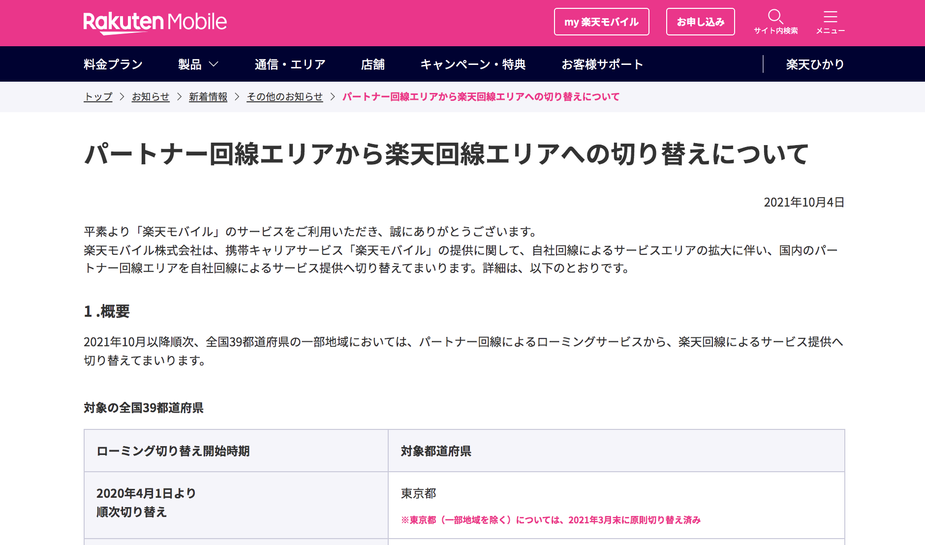Click the date 2021年10月4日

(x=804, y=202)
